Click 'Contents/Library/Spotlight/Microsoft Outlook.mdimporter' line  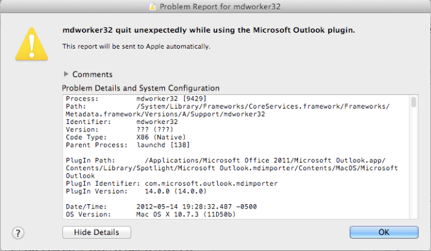[x=232, y=168]
